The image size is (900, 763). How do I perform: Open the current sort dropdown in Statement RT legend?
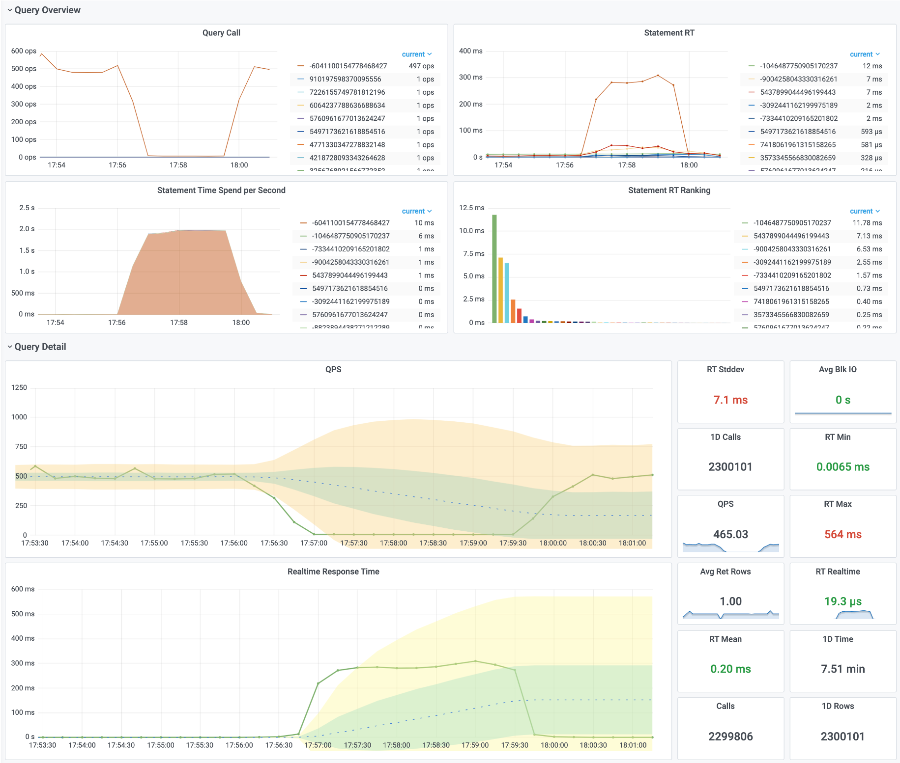pos(865,54)
